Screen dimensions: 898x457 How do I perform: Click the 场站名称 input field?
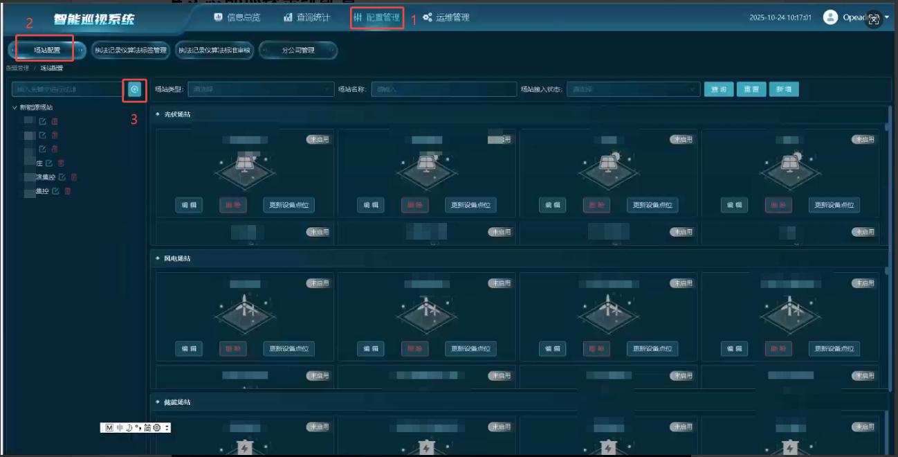tap(443, 89)
